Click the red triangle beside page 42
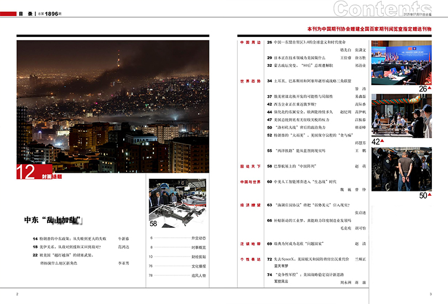The image size is (448, 304). [430, 142]
